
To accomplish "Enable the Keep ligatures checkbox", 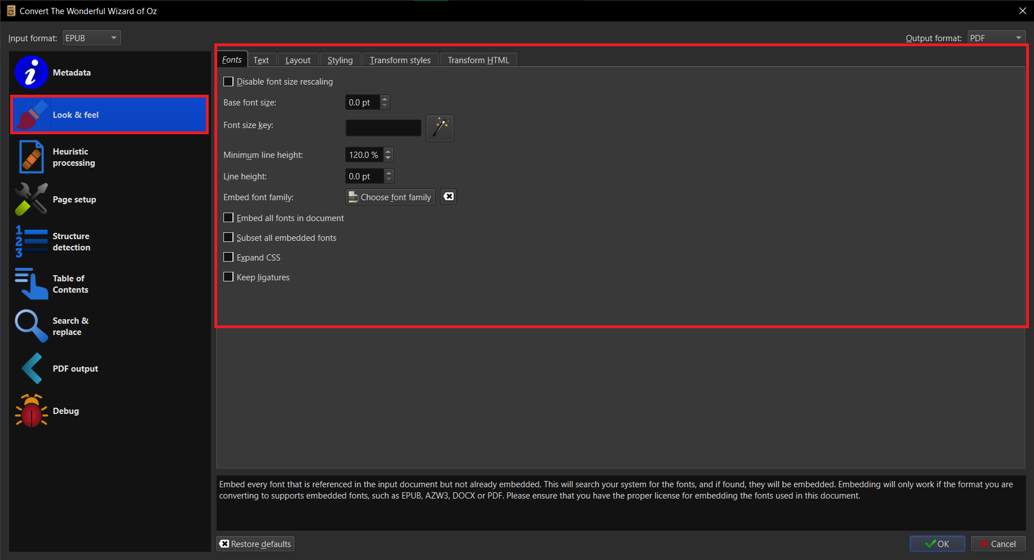I will (x=228, y=277).
